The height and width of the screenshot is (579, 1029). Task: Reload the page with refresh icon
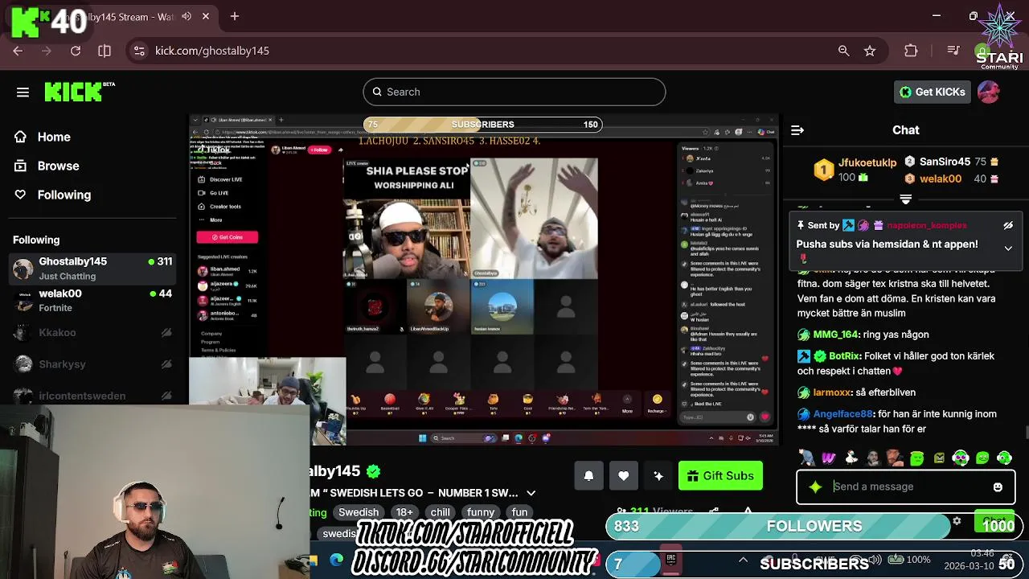pos(76,51)
